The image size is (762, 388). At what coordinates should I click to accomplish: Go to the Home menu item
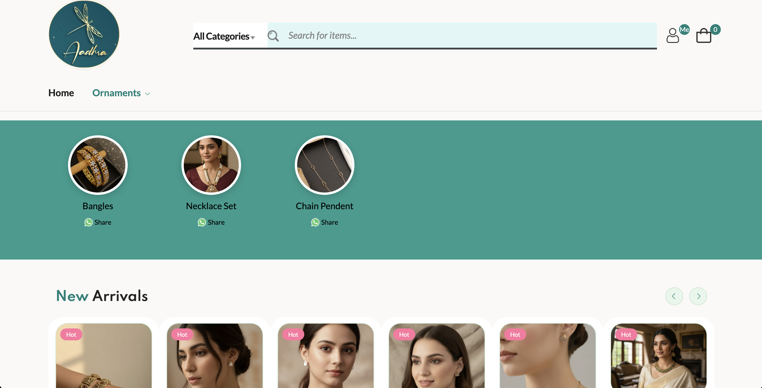pos(61,93)
